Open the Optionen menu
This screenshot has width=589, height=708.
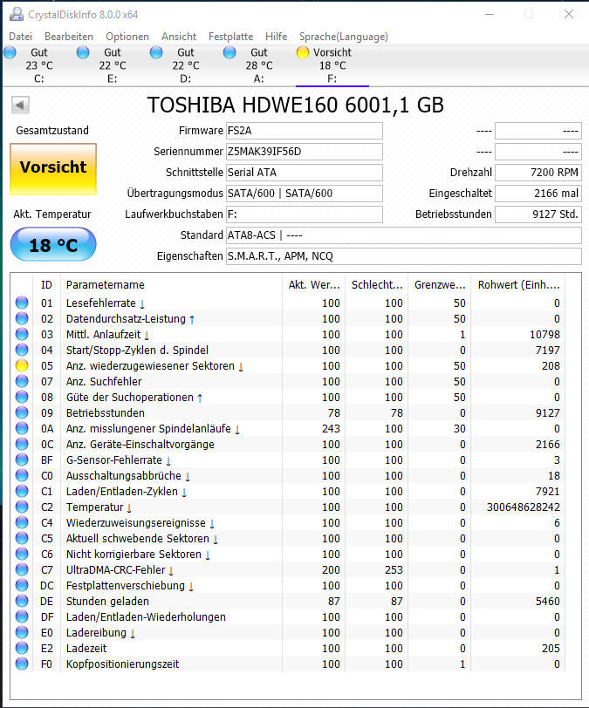(x=127, y=37)
